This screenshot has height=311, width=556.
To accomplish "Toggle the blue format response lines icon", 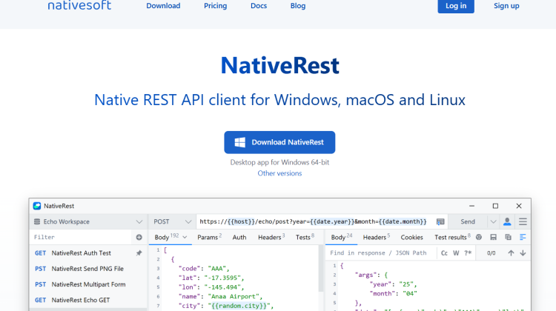I will [x=523, y=237].
